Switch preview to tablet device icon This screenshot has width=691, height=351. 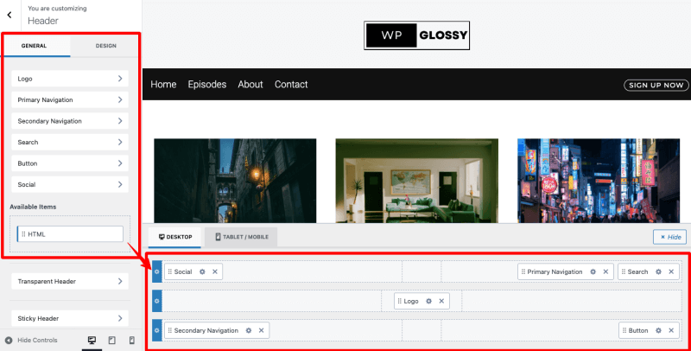(x=112, y=340)
